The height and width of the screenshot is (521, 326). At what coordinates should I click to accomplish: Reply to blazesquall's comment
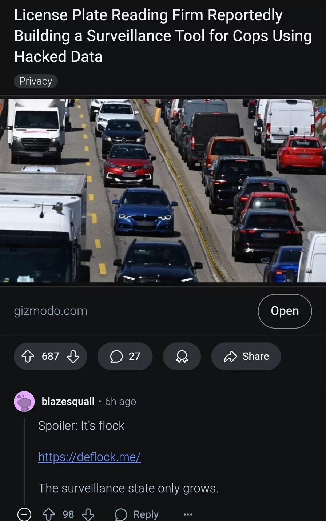(137, 514)
